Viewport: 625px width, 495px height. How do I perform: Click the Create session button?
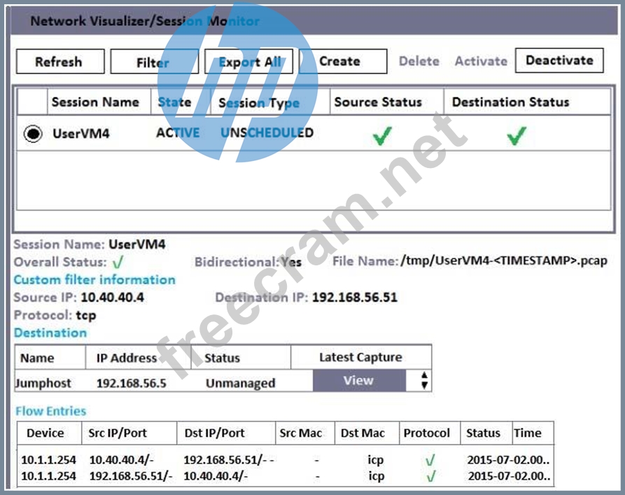coord(343,62)
